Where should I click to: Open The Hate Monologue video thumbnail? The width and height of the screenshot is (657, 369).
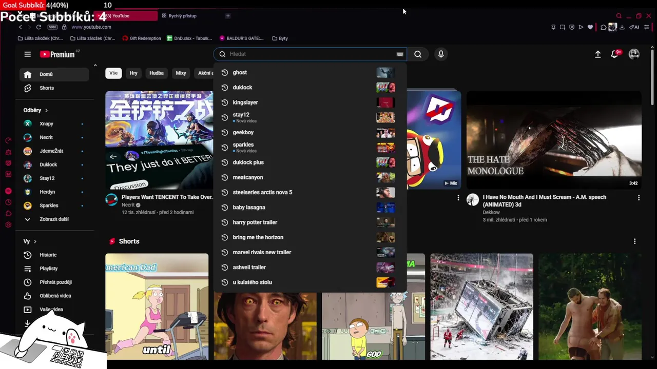tap(554, 140)
